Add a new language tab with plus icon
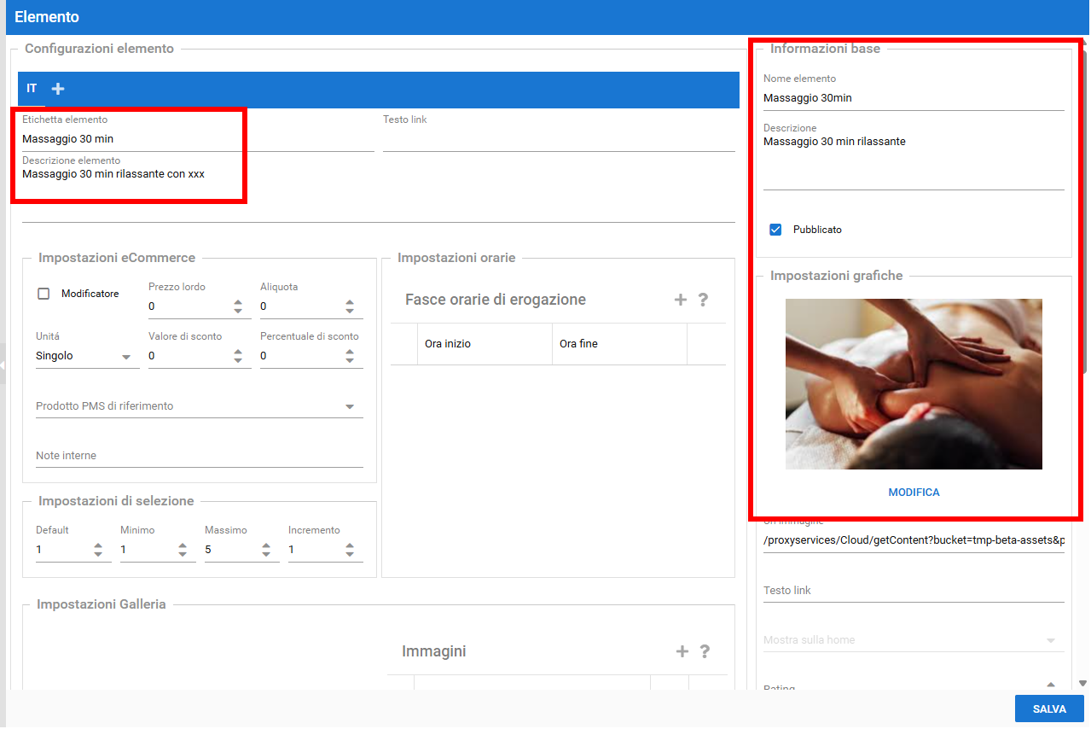Viewport: 1091px width, 729px height. pyautogui.click(x=58, y=89)
